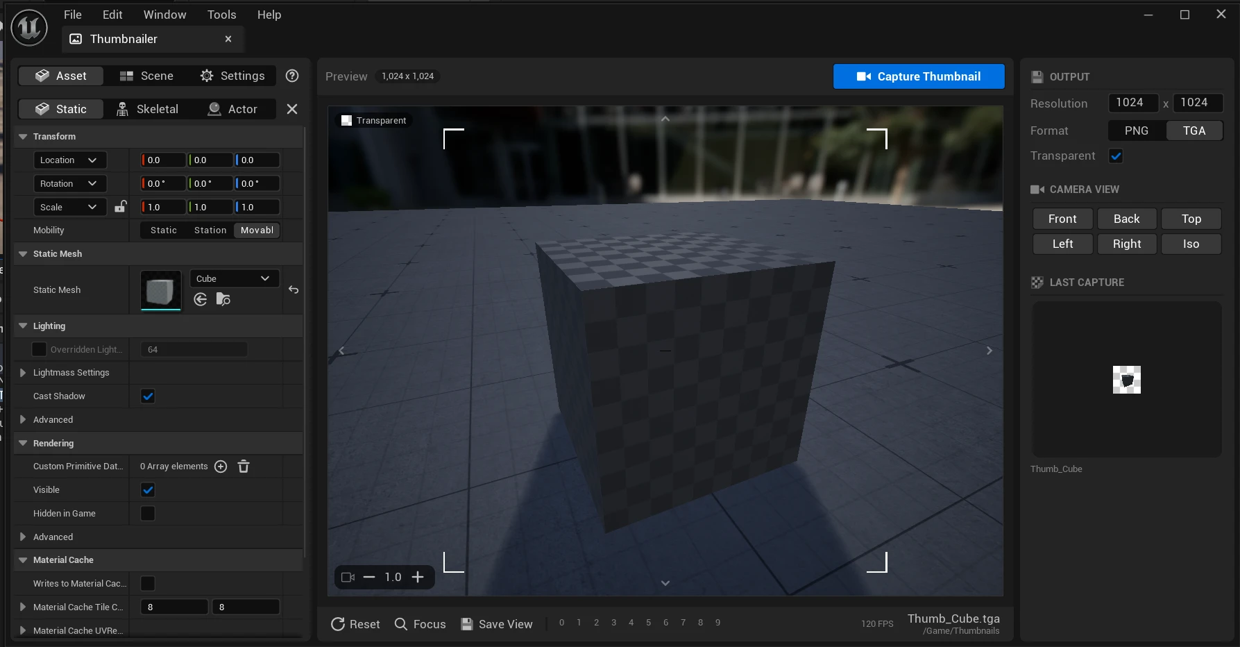Pan preview left with the arrow
The height and width of the screenshot is (647, 1240).
click(341, 351)
